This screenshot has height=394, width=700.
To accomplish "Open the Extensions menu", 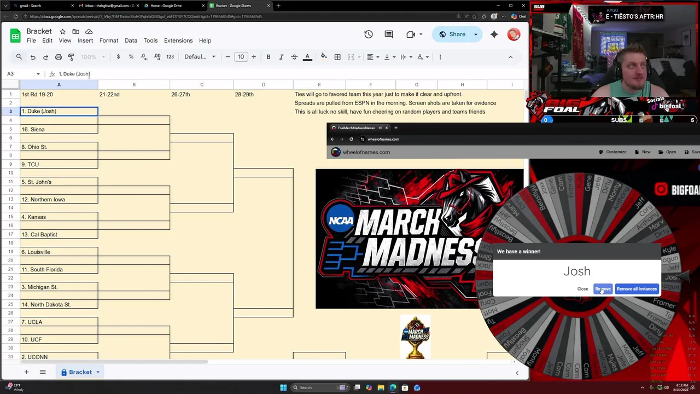I will pyautogui.click(x=178, y=40).
